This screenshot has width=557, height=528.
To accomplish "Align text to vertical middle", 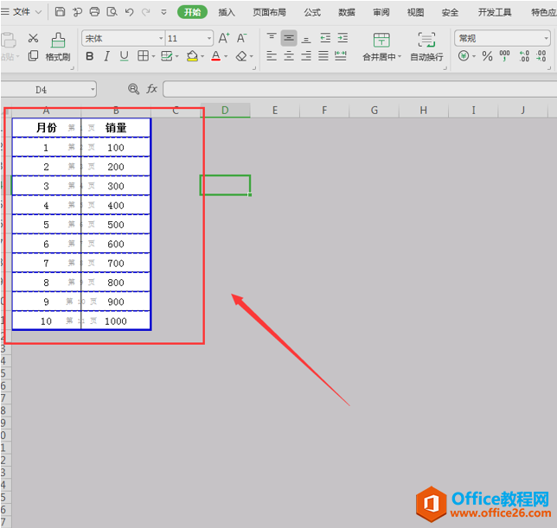I will [289, 38].
